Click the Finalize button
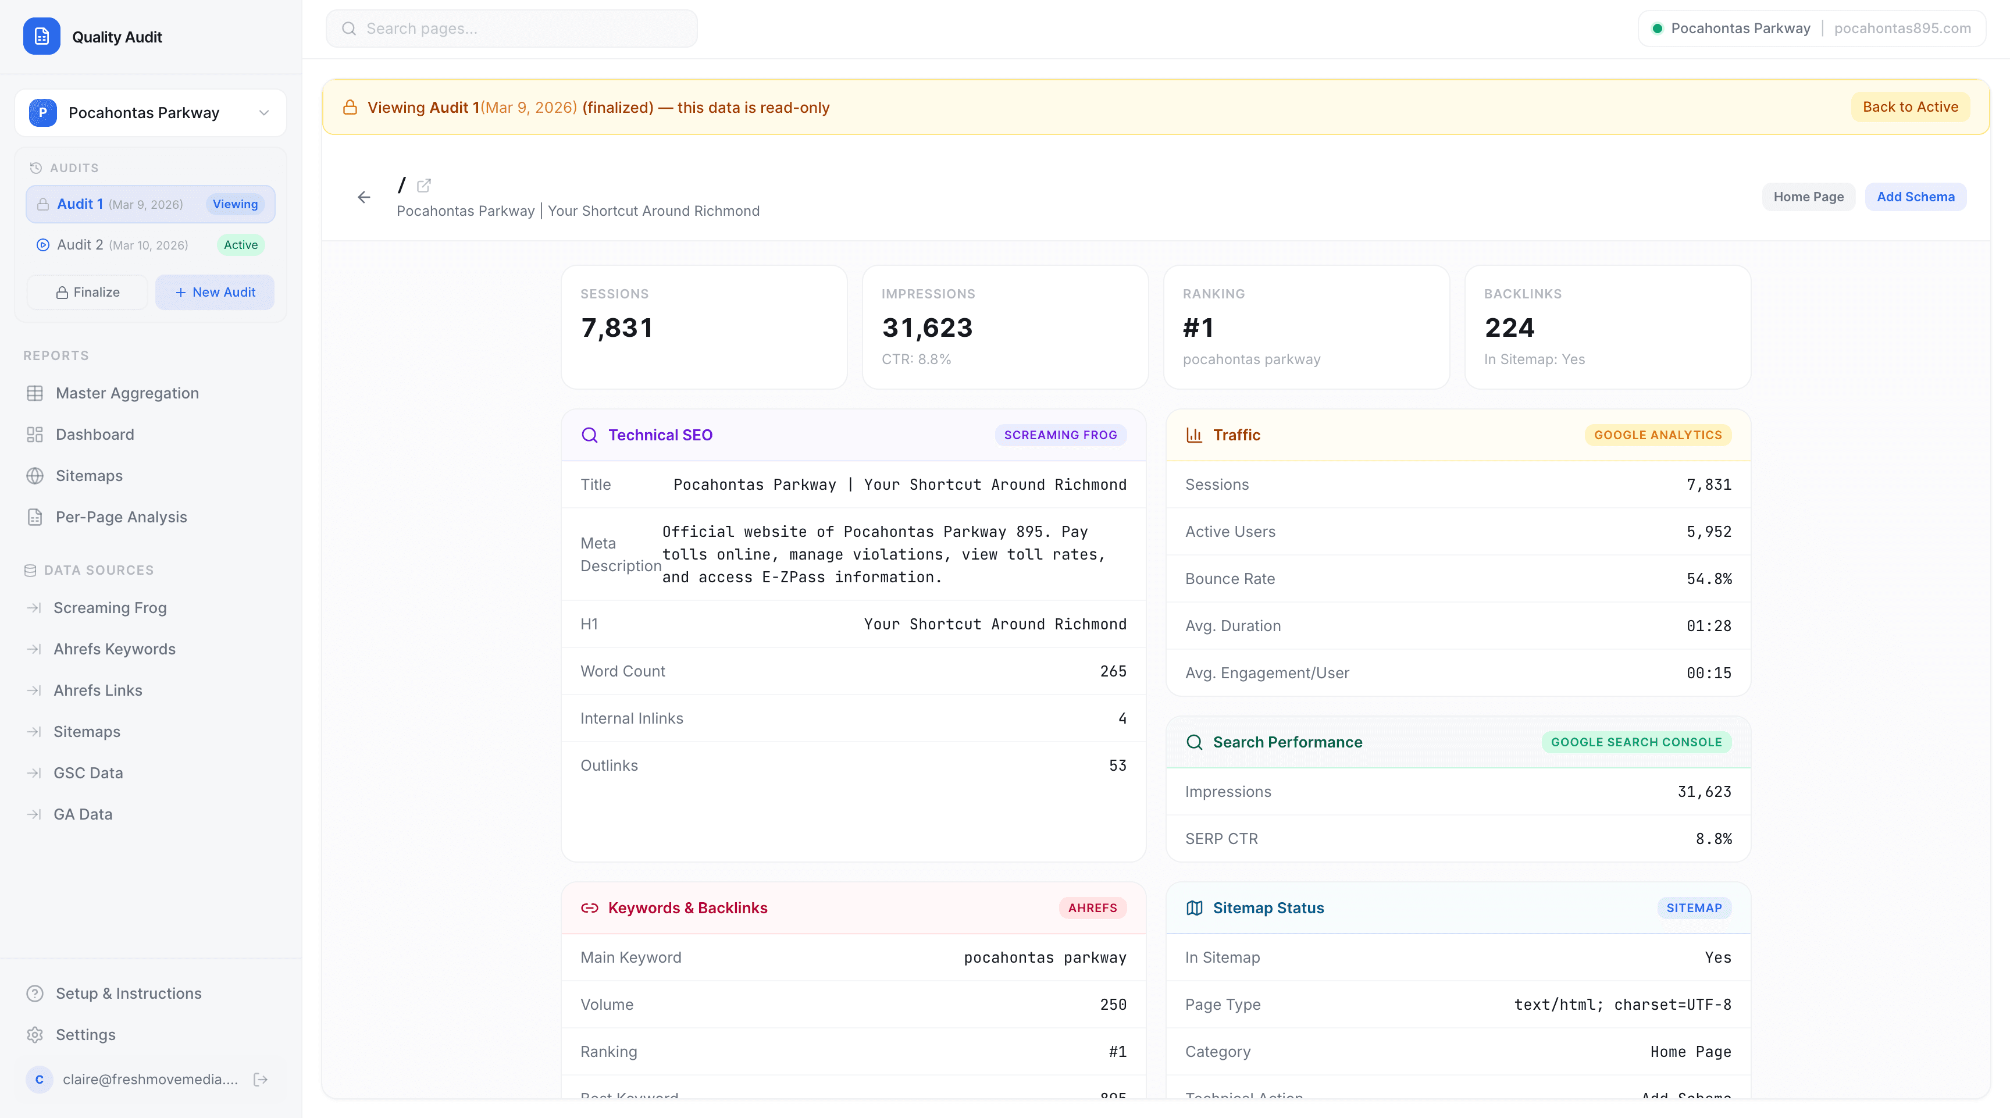 coord(87,292)
